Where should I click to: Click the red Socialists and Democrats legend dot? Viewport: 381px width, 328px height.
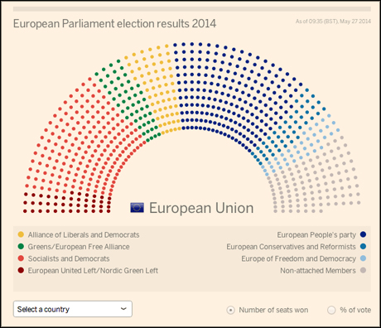coord(21,258)
